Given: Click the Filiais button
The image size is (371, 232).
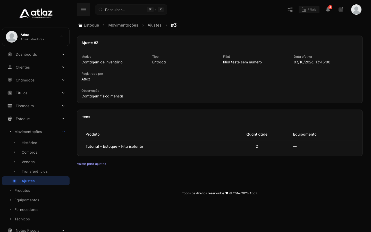Looking at the screenshot, I should pos(309,10).
